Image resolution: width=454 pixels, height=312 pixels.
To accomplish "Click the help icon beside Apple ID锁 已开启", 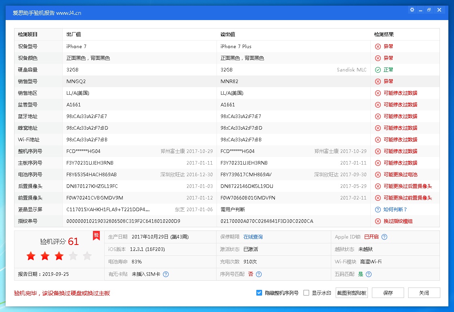I will pyautogui.click(x=384, y=237).
